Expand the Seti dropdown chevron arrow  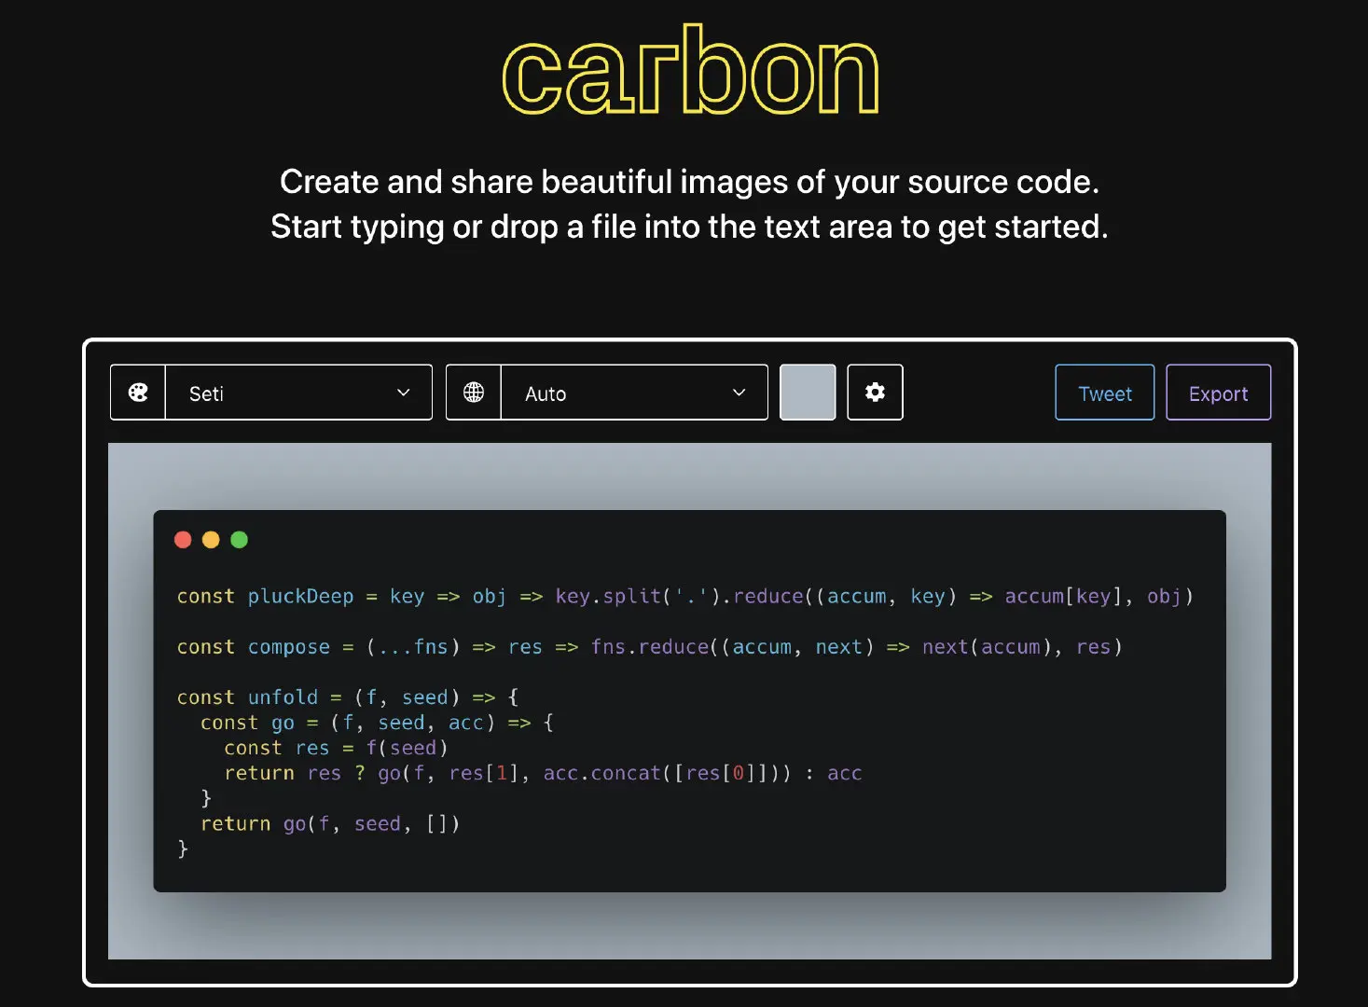(x=404, y=393)
